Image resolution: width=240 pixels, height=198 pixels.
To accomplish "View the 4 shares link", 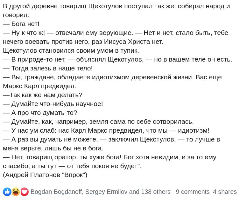I will (225, 192).
